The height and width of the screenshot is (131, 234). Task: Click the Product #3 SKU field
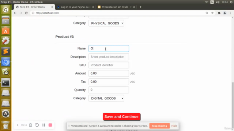pyautogui.click(x=109, y=65)
